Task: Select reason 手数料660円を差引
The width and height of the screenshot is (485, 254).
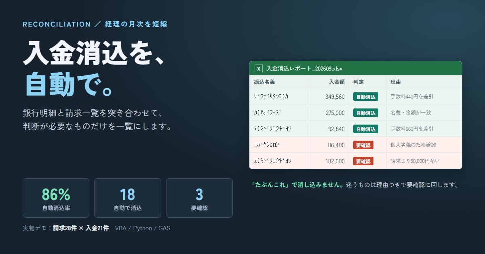Action: (412, 129)
